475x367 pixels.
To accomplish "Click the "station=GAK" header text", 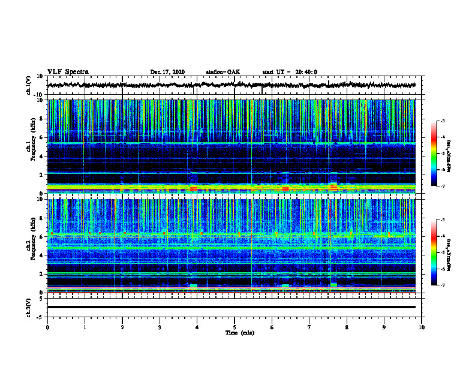I will point(223,72).
